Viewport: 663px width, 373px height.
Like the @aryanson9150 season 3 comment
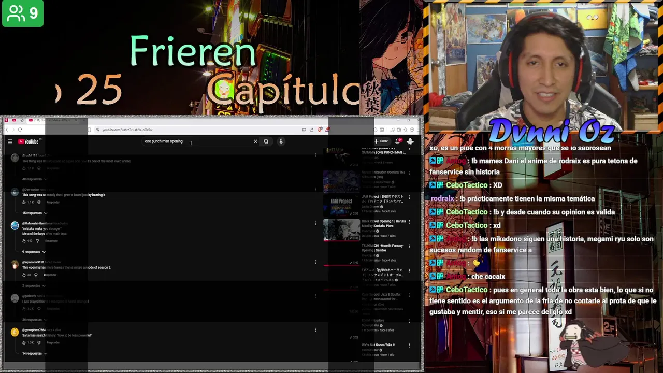24,275
